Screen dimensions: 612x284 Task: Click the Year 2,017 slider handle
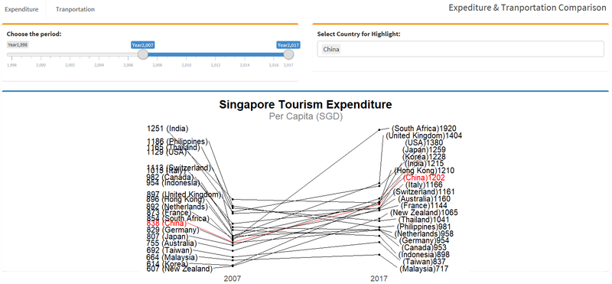[x=288, y=54]
